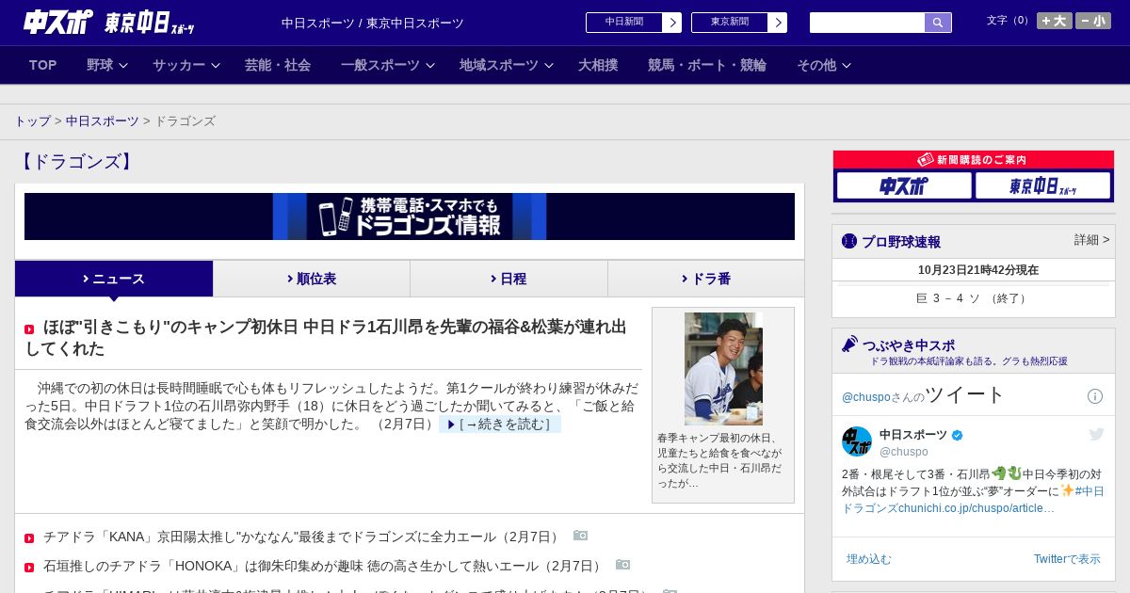Open 大相撲 section
The height and width of the screenshot is (593, 1130).
pyautogui.click(x=598, y=65)
